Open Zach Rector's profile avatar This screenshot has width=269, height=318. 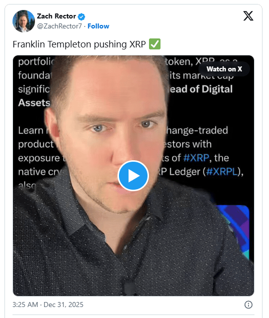tap(23, 21)
